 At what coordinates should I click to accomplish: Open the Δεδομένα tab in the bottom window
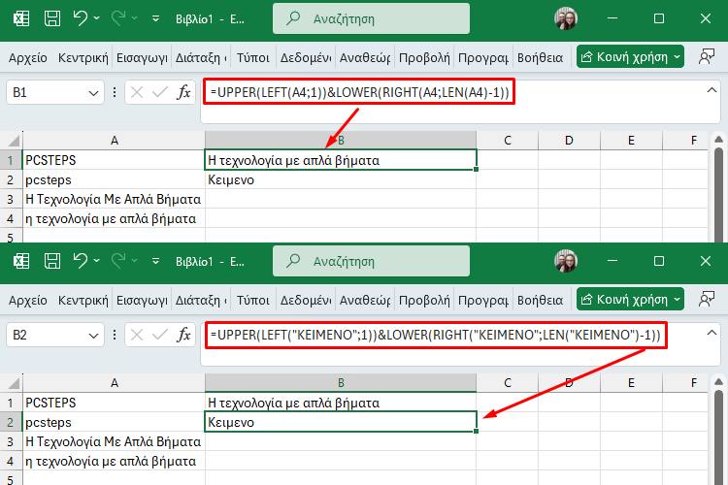(306, 300)
